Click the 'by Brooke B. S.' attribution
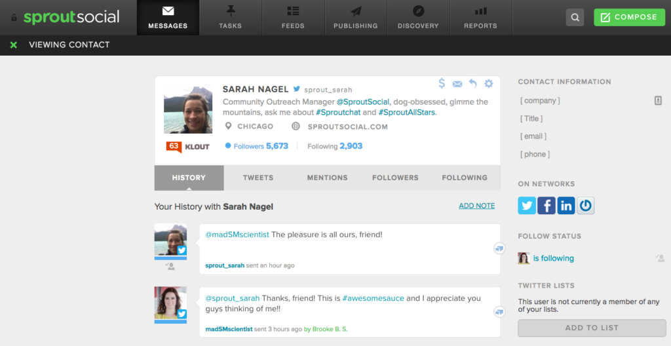The width and height of the screenshot is (671, 346). pyautogui.click(x=326, y=330)
